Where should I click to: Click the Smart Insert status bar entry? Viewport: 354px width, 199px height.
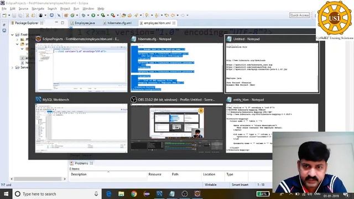240,185
